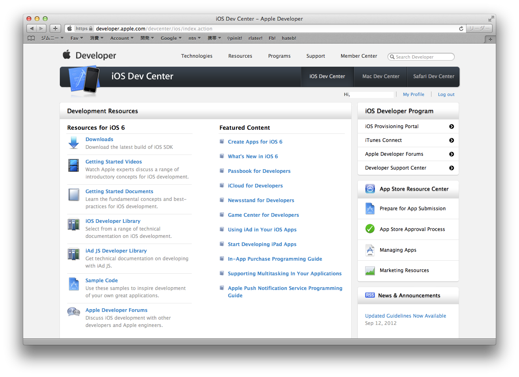Click the iOS Dev Center blueprint and iPhone image

pos(85,80)
